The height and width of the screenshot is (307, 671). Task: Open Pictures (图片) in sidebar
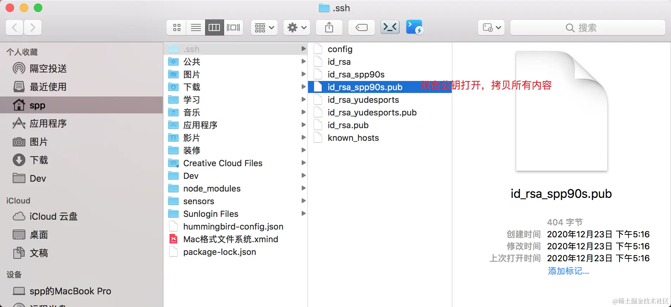pyautogui.click(x=81, y=142)
